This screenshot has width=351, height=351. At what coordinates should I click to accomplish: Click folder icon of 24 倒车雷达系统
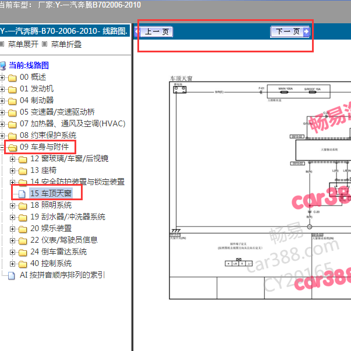23,253
